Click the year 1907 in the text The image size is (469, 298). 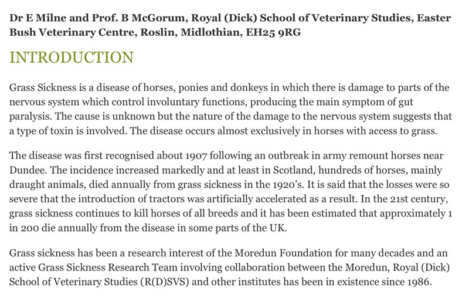pyautogui.click(x=196, y=156)
